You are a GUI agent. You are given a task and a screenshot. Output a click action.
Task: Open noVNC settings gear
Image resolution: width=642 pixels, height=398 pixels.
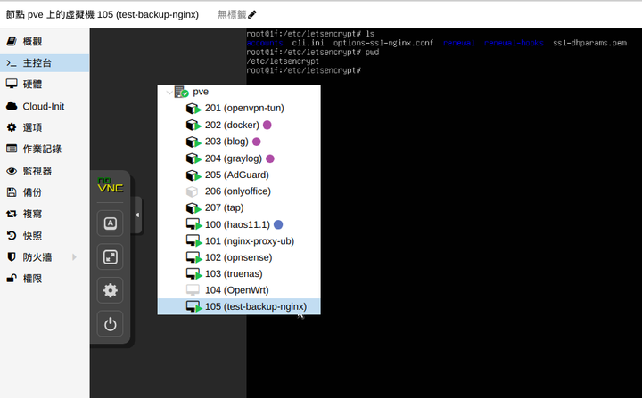[111, 290]
